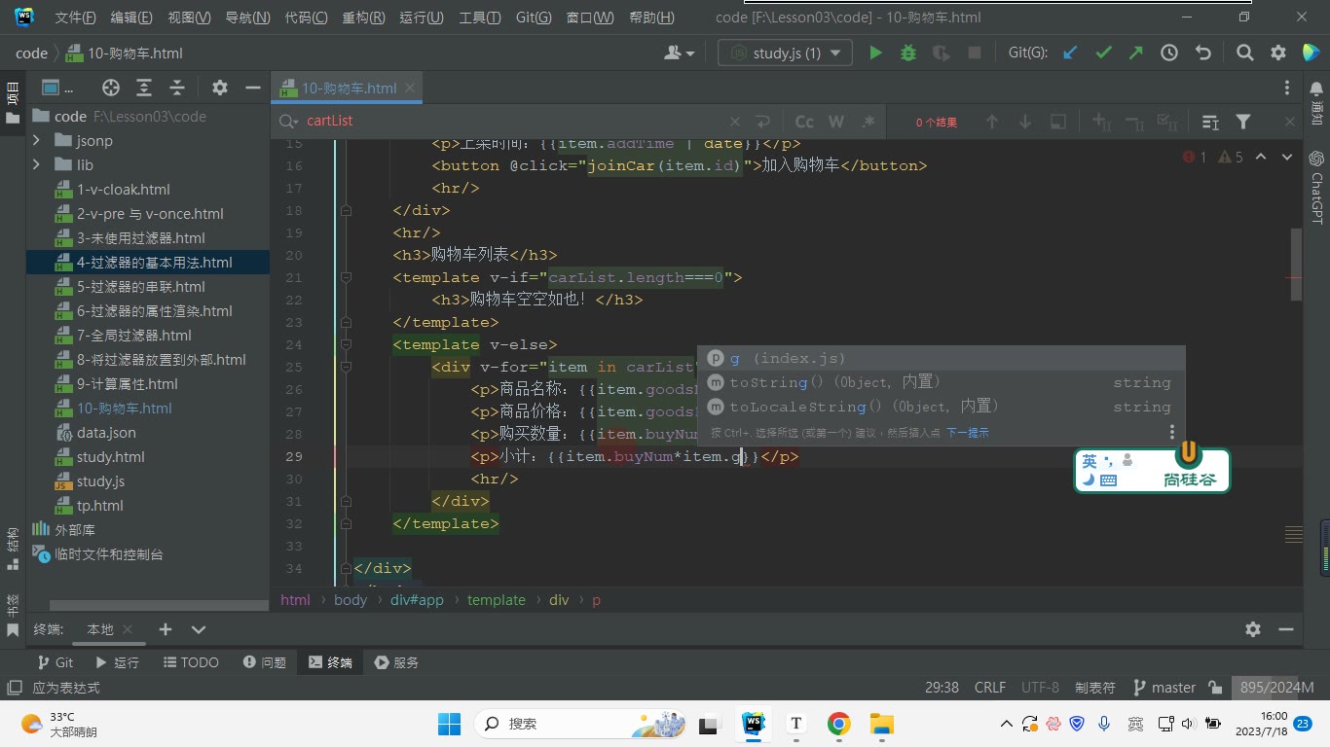The image size is (1330, 747).
Task: Open new terminal session options chevron
Action: coord(199,629)
